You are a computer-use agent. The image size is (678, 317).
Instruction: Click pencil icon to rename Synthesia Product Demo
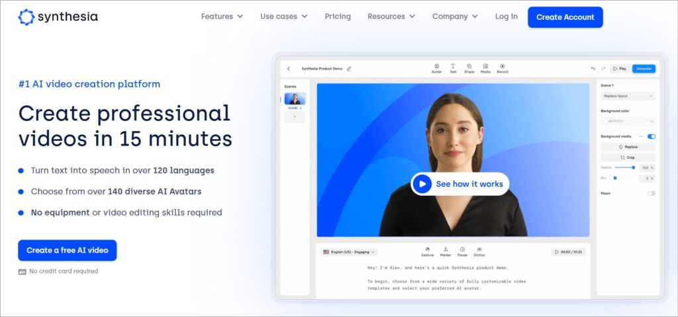pyautogui.click(x=349, y=69)
